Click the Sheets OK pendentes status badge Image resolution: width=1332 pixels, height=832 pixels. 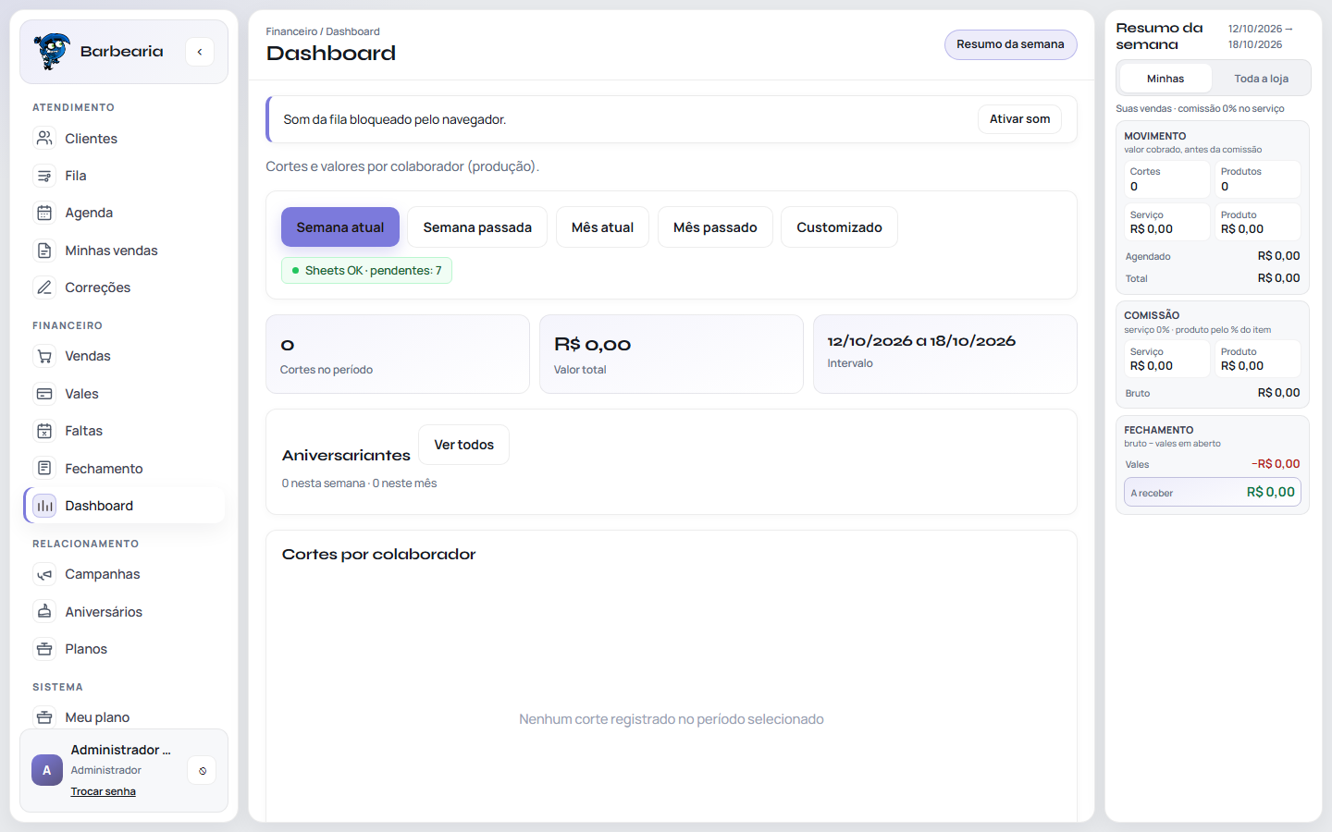click(x=366, y=271)
